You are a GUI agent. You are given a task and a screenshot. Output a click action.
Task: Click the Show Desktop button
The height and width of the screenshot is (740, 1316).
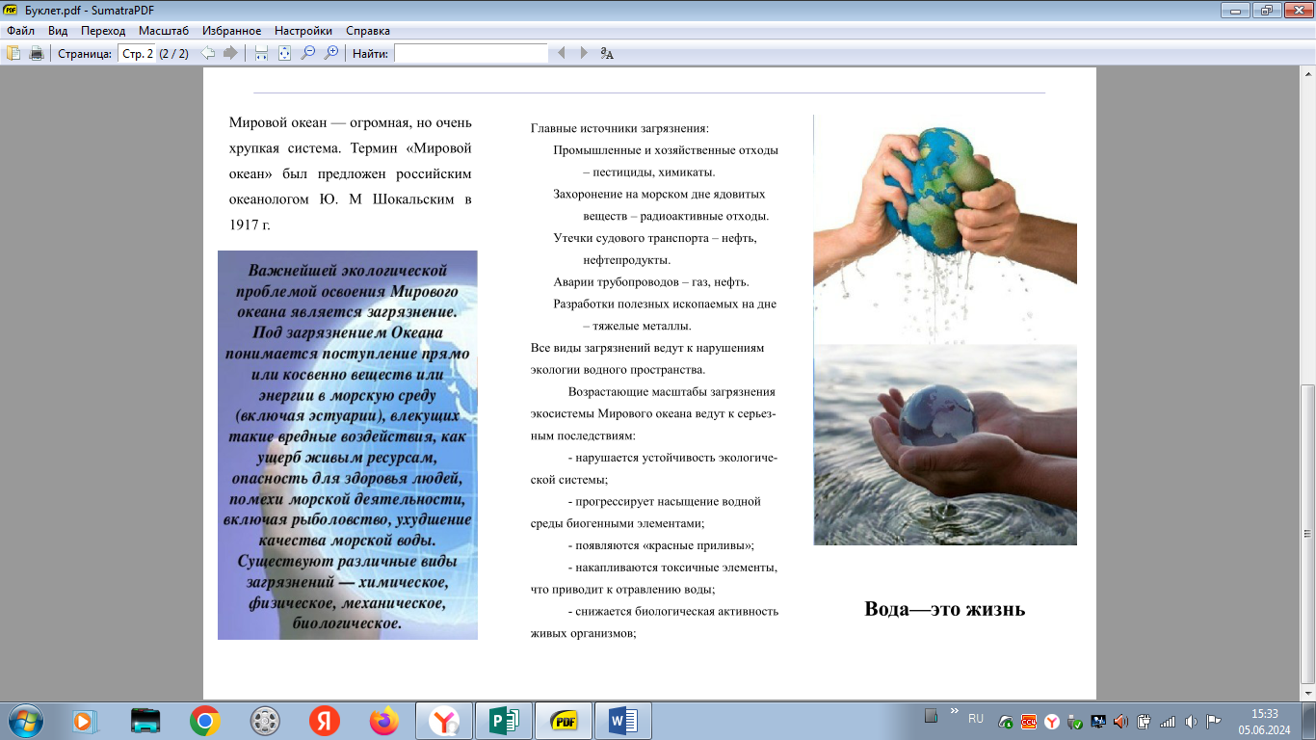pos(1309,721)
